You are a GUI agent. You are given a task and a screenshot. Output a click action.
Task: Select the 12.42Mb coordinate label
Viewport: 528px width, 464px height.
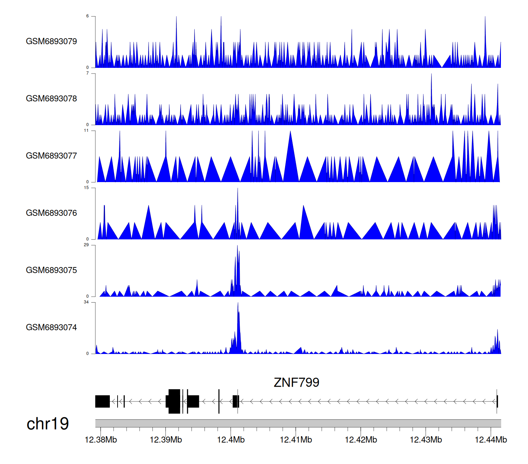tap(361, 440)
